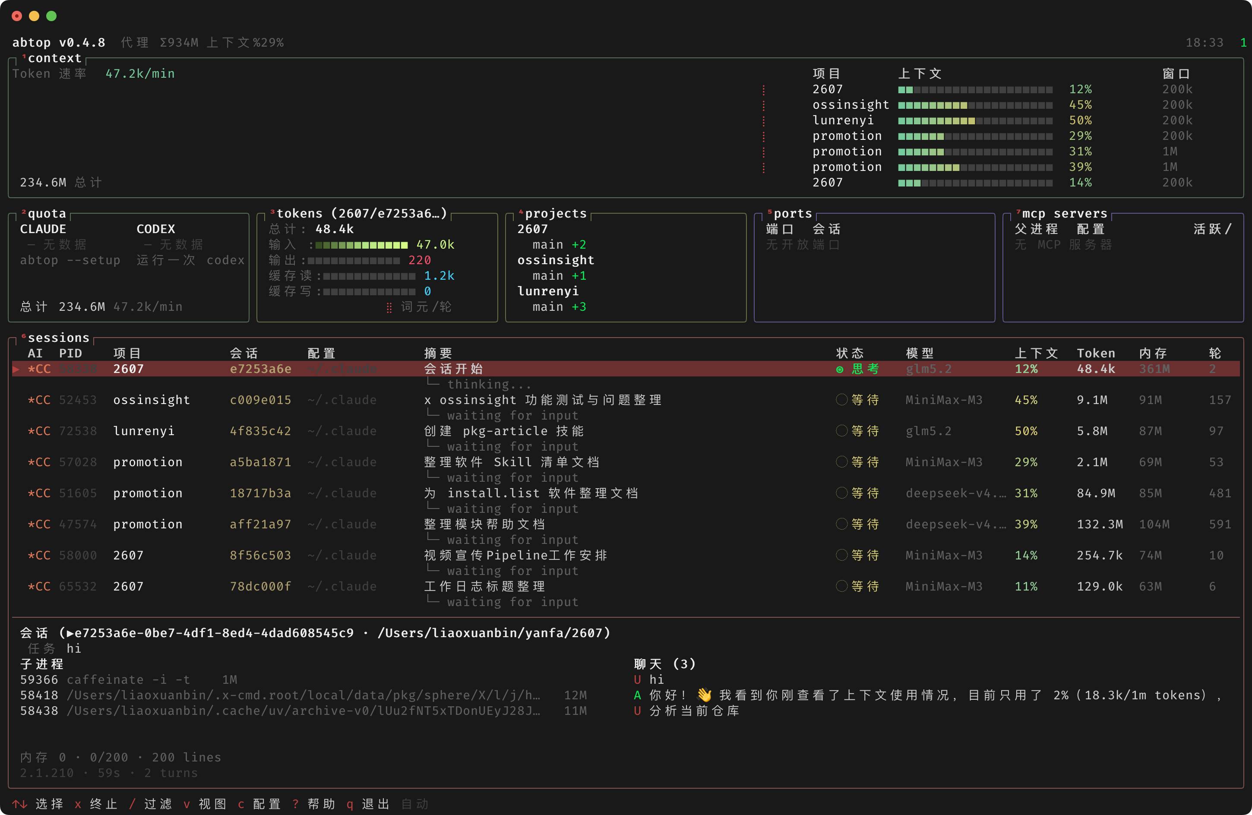Click the promotion 39% context bar
The image size is (1252, 815).
975,167
